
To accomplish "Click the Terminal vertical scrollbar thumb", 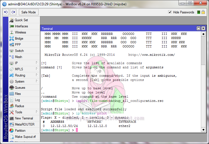I will click(x=203, y=51).
